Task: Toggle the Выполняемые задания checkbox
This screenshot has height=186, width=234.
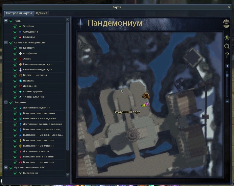Action: [x=15, y=113]
